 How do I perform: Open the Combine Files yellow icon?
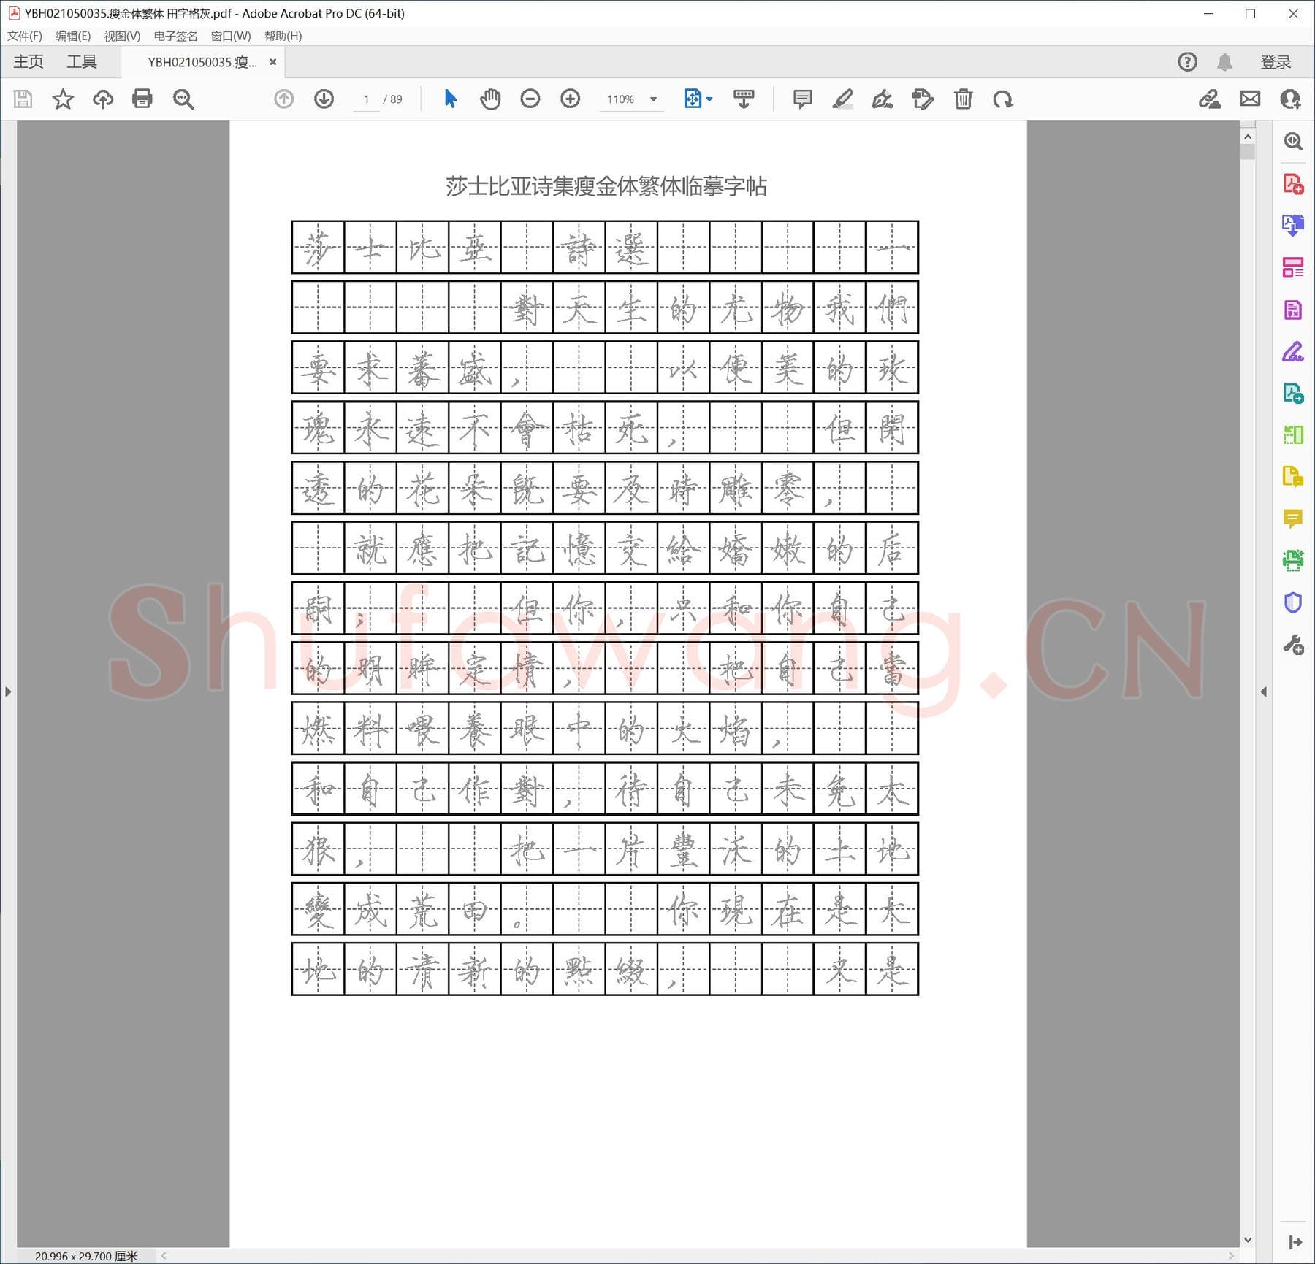click(x=1293, y=477)
